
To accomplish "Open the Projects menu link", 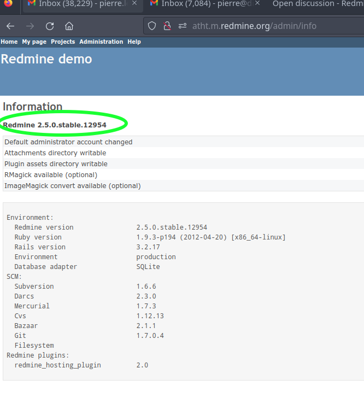I will (x=63, y=42).
